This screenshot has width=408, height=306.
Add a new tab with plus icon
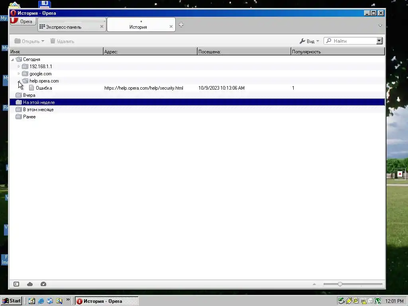(x=181, y=25)
